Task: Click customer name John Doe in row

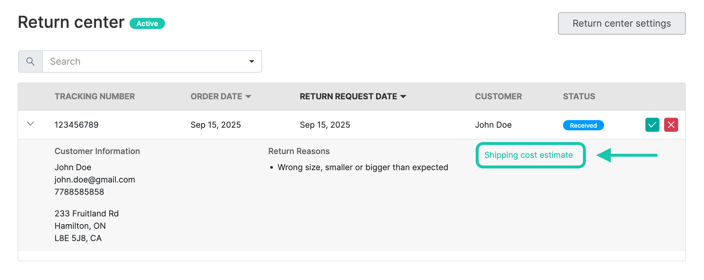Action: point(493,125)
